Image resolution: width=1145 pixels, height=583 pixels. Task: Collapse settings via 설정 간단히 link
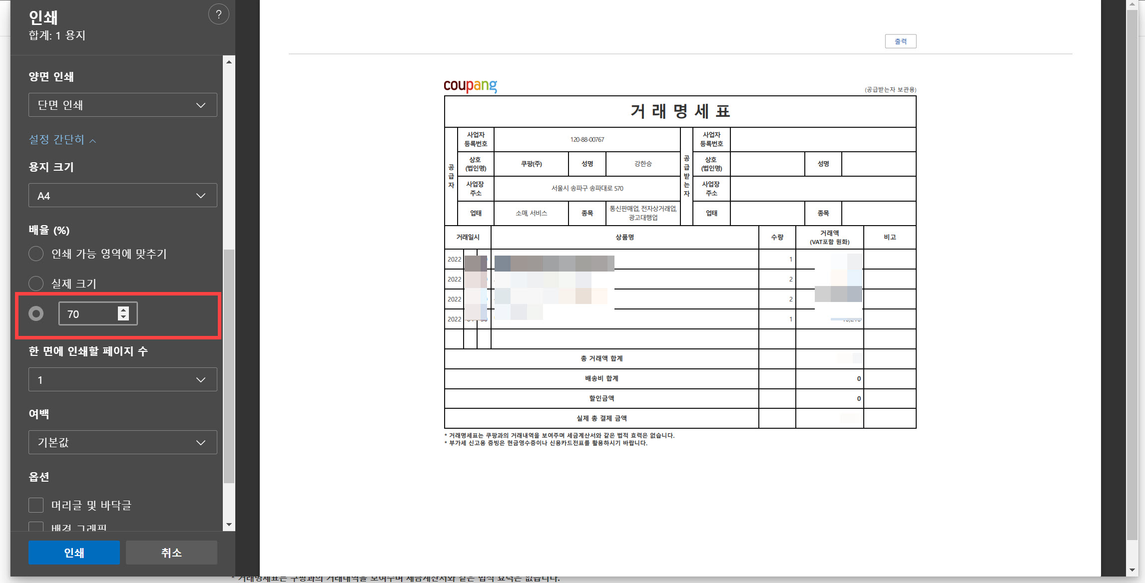[62, 139]
